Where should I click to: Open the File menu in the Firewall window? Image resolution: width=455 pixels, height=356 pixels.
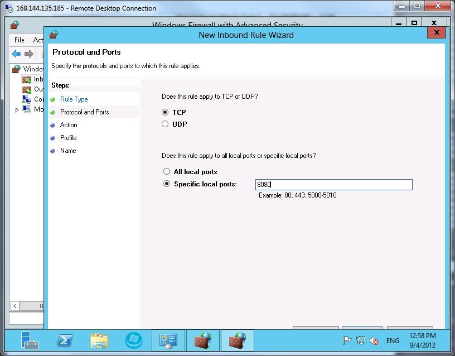pyautogui.click(x=20, y=40)
